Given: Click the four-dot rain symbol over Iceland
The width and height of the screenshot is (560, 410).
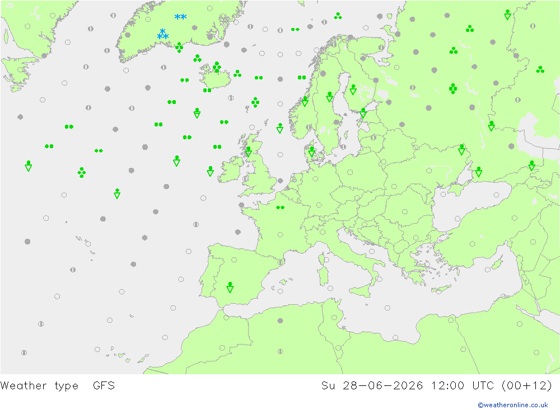Looking at the screenshot, I should 217,67.
